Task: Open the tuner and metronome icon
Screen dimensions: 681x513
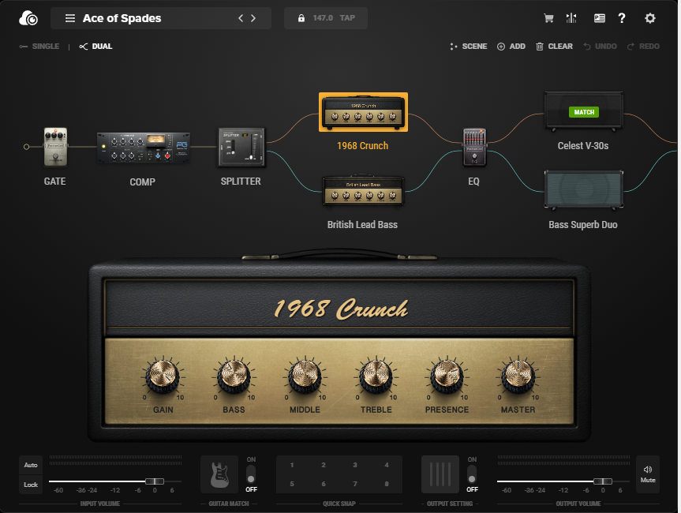Action: pyautogui.click(x=571, y=18)
